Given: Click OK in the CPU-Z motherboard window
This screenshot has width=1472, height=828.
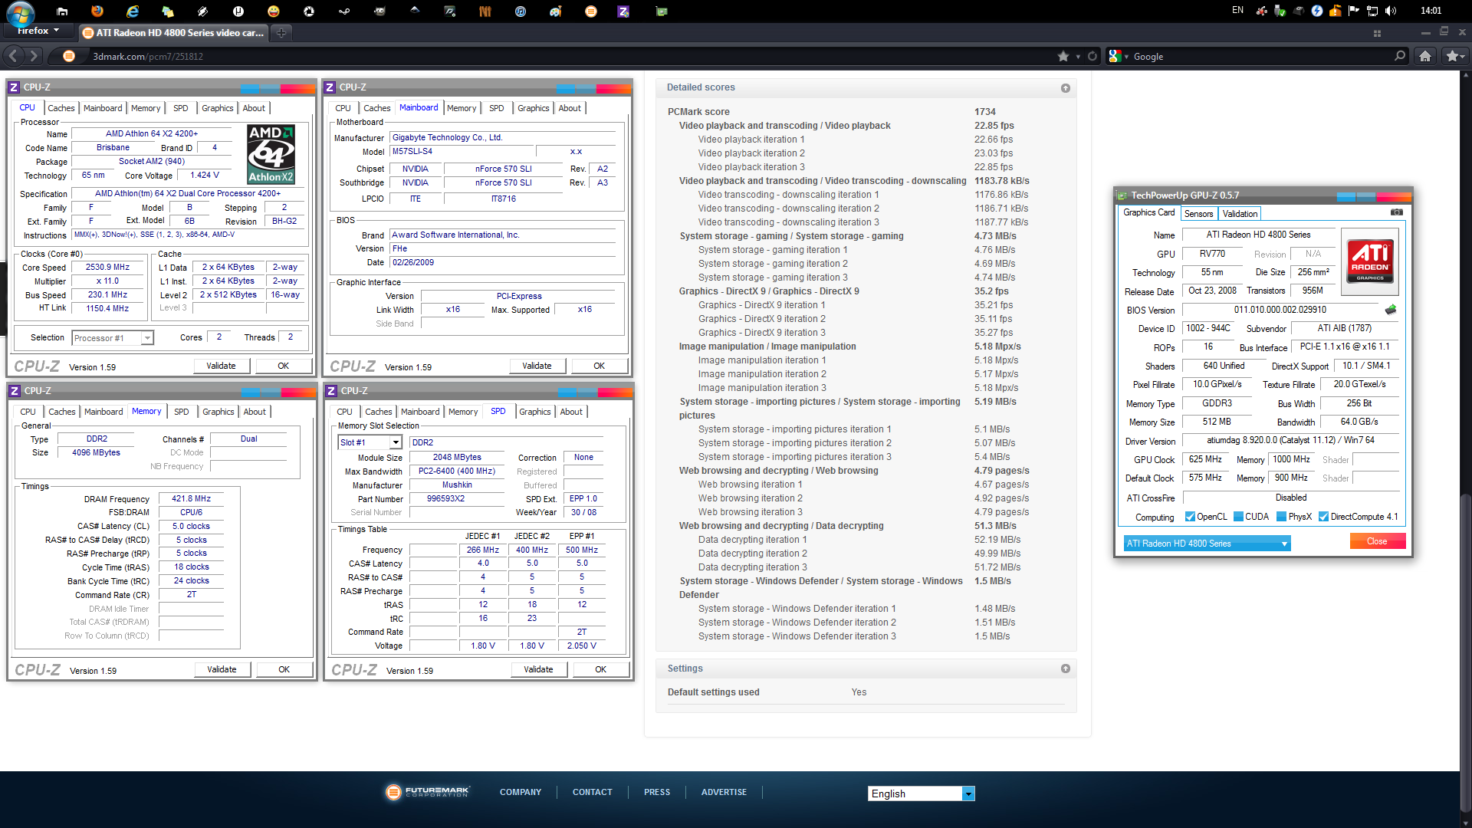Looking at the screenshot, I should click(x=599, y=366).
